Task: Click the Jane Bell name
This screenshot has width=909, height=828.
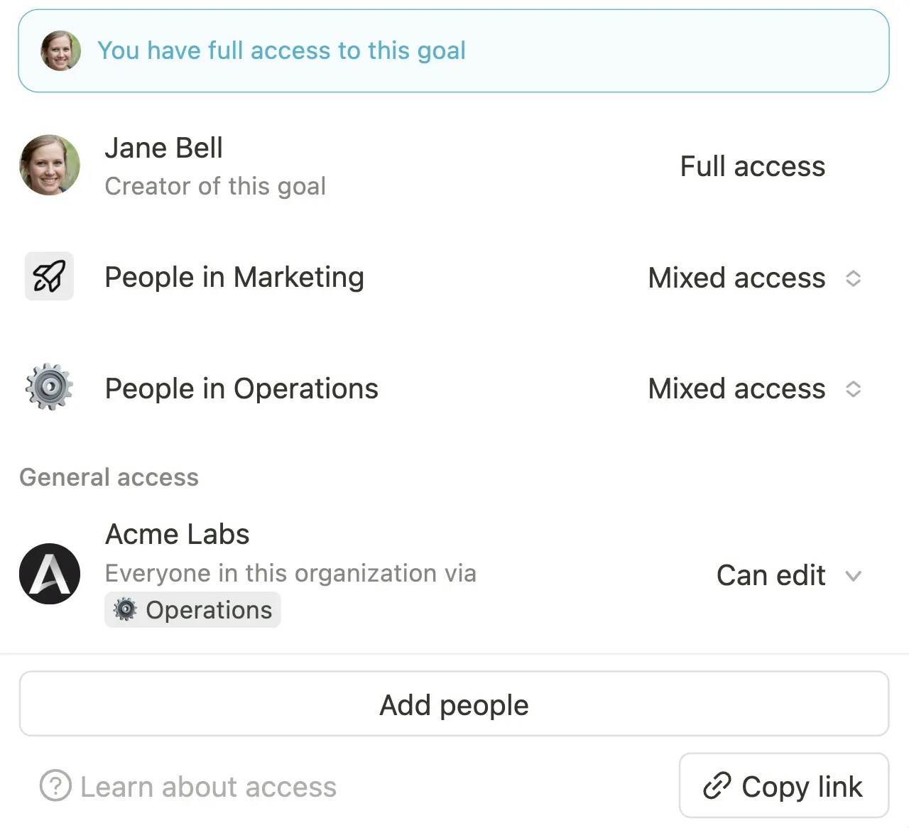Action: point(164,148)
